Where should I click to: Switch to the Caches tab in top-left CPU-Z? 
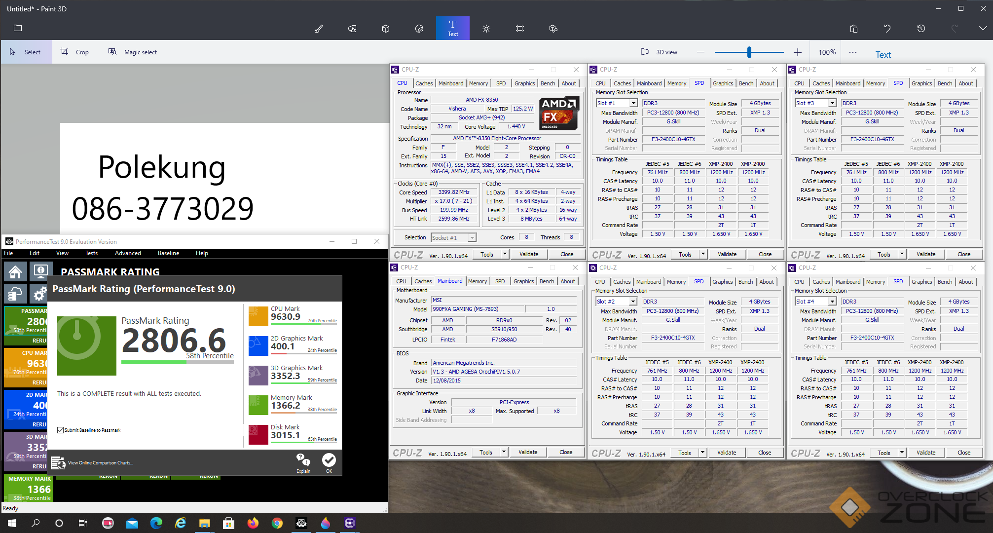click(x=424, y=83)
